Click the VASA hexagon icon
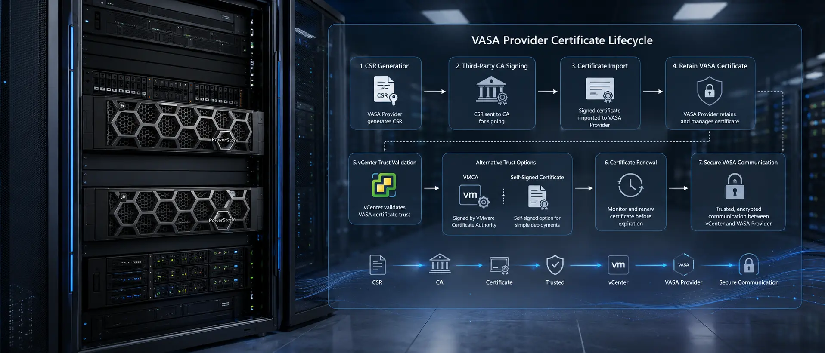Viewport: 825px width, 353px height. [x=683, y=265]
